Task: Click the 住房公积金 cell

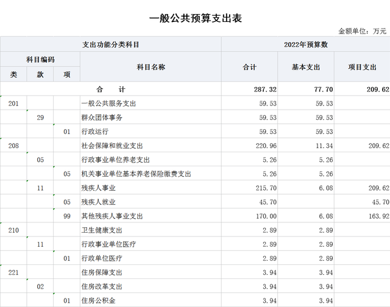Action: click(x=98, y=300)
